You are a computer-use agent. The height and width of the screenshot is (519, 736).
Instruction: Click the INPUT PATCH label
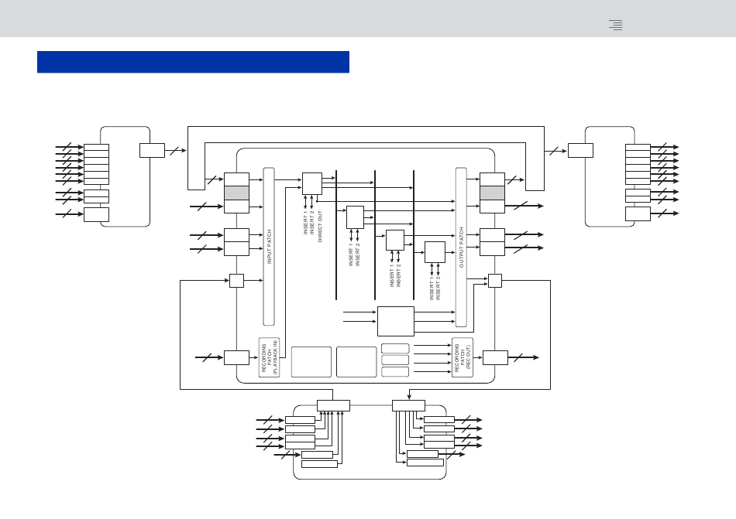tap(269, 247)
